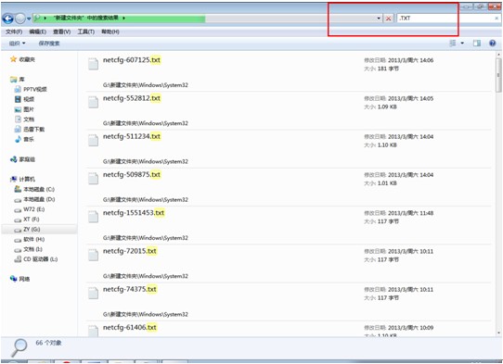The height and width of the screenshot is (364, 503).
Task: Select 家庭组 in the navigation pane
Action: 22,159
